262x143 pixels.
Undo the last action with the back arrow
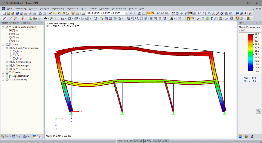pos(40,13)
